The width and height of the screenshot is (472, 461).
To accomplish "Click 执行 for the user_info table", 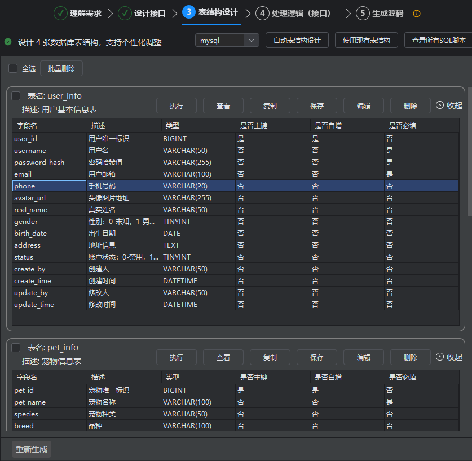I will click(x=177, y=106).
